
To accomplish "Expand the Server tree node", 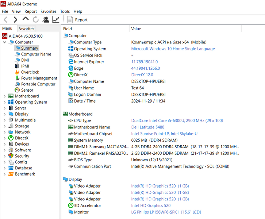I will click(5, 108).
